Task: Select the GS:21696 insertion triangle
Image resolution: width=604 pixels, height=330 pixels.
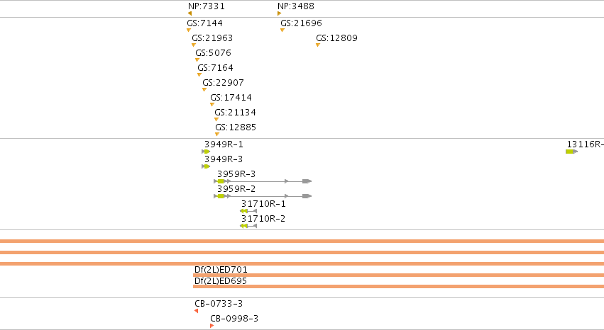Action: (282, 30)
